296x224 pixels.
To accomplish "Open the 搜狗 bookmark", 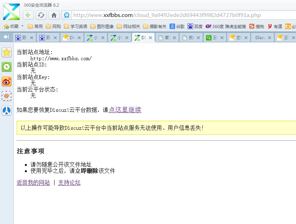I will tap(256, 26).
